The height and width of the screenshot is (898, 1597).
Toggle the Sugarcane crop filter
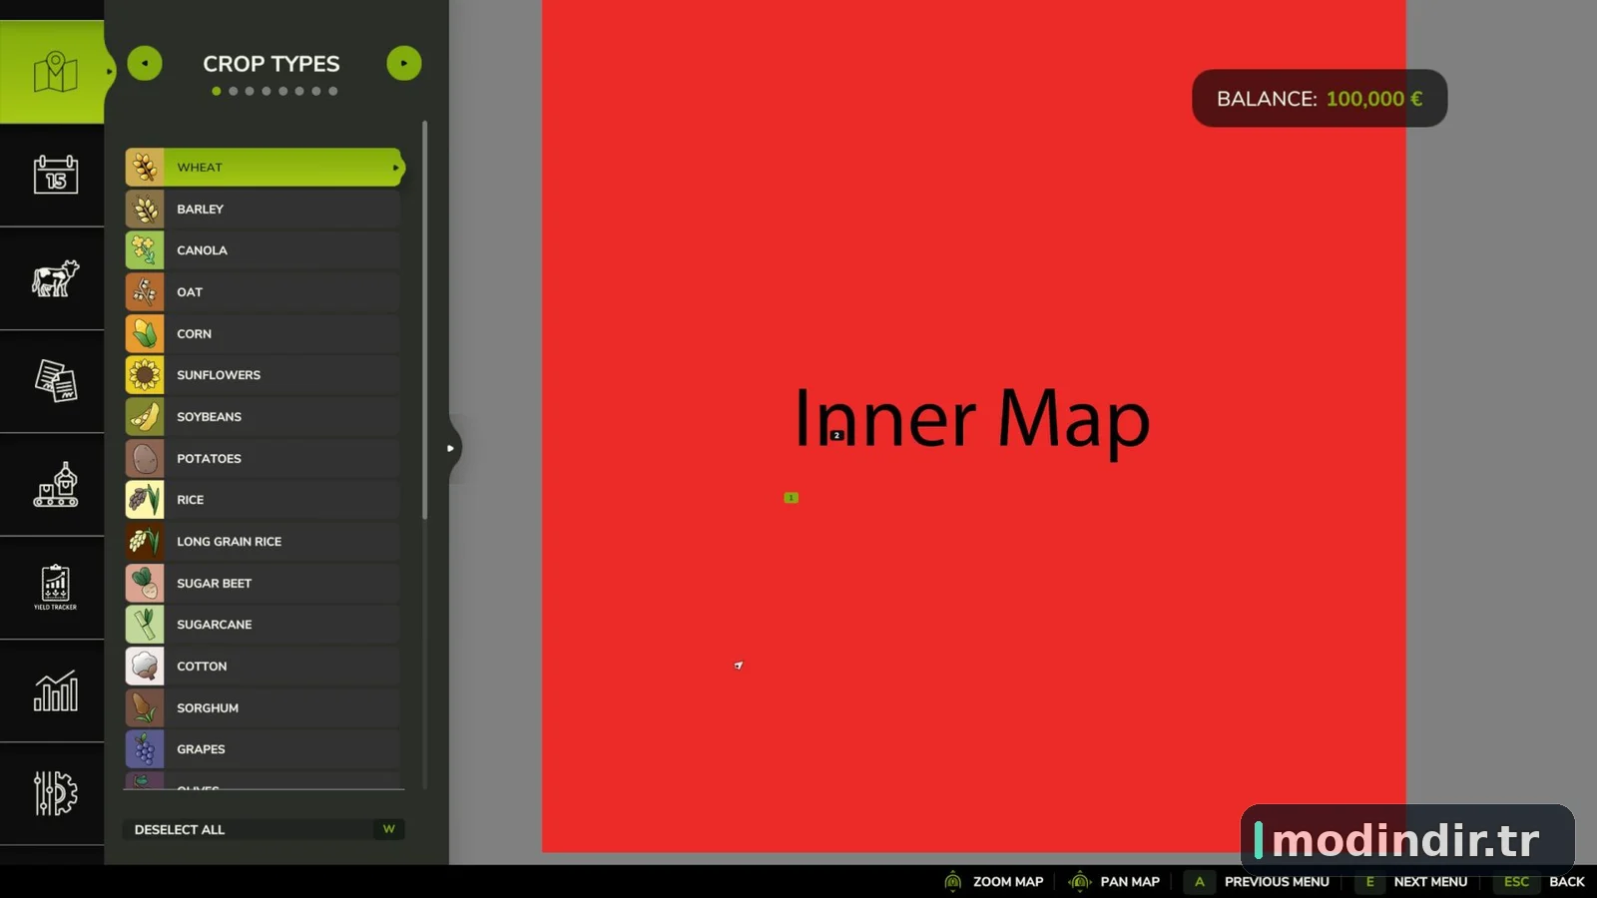(264, 625)
